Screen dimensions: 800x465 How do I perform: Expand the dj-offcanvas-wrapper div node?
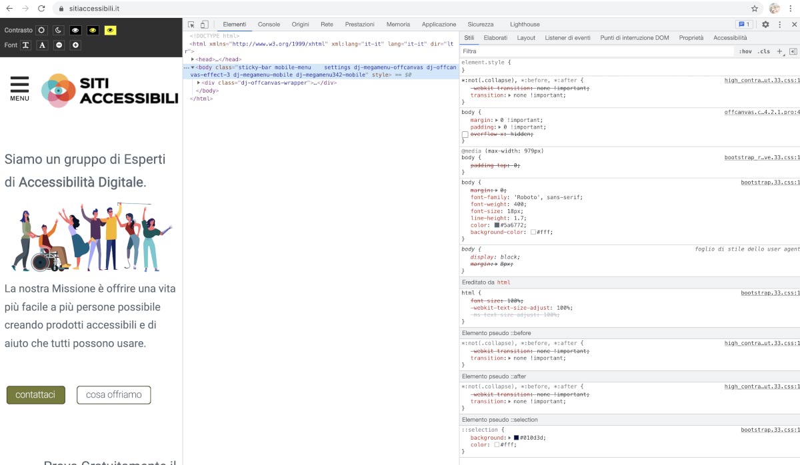point(199,83)
